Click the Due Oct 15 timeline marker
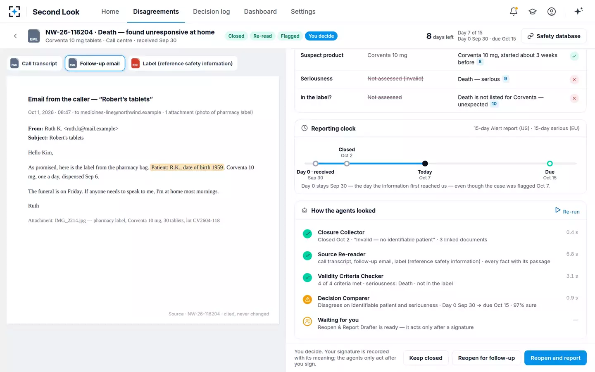This screenshot has width=595, height=372. [550, 164]
